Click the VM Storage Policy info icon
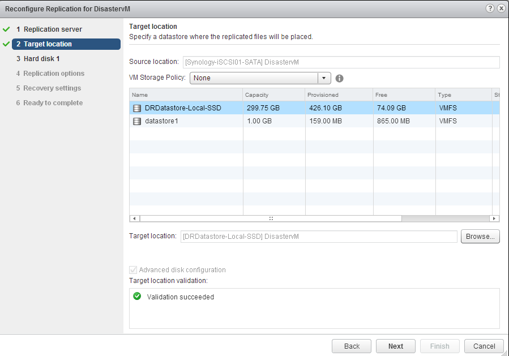 [340, 79]
